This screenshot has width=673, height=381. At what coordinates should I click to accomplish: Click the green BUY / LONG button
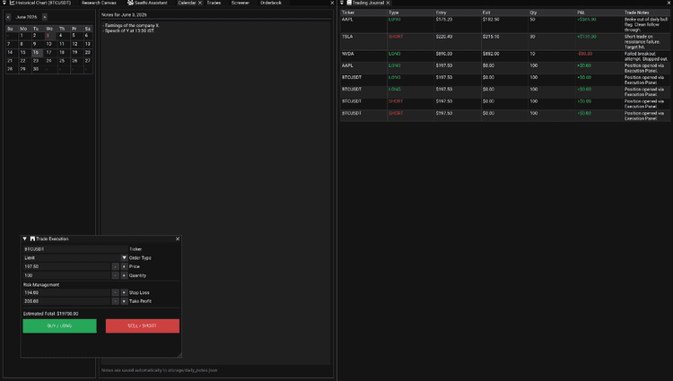tap(59, 326)
